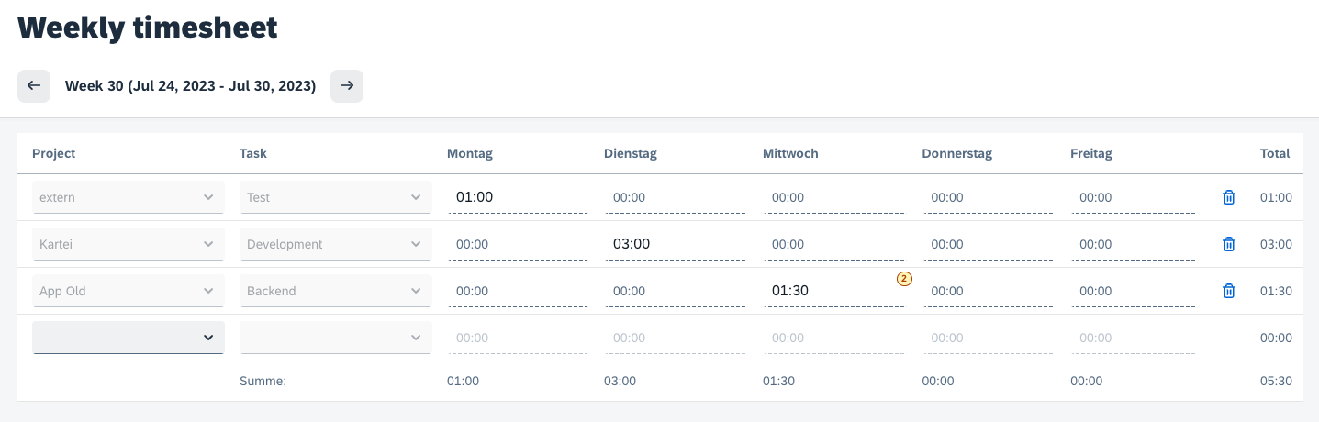
Task: Expand the Development task dropdown
Action: point(336,244)
